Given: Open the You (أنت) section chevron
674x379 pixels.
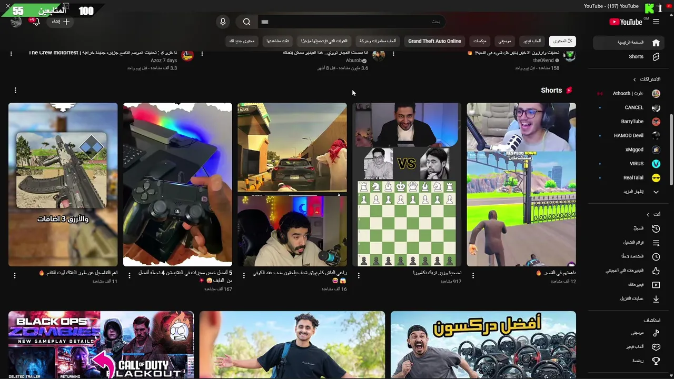Looking at the screenshot, I should click(648, 214).
